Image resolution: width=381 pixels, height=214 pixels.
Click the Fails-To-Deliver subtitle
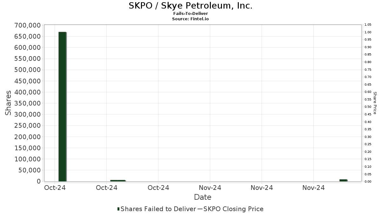pos(190,14)
